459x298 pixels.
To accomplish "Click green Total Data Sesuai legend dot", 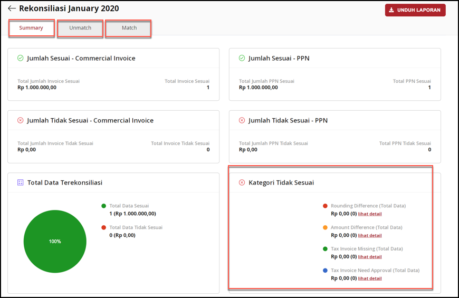I will click(x=104, y=206).
